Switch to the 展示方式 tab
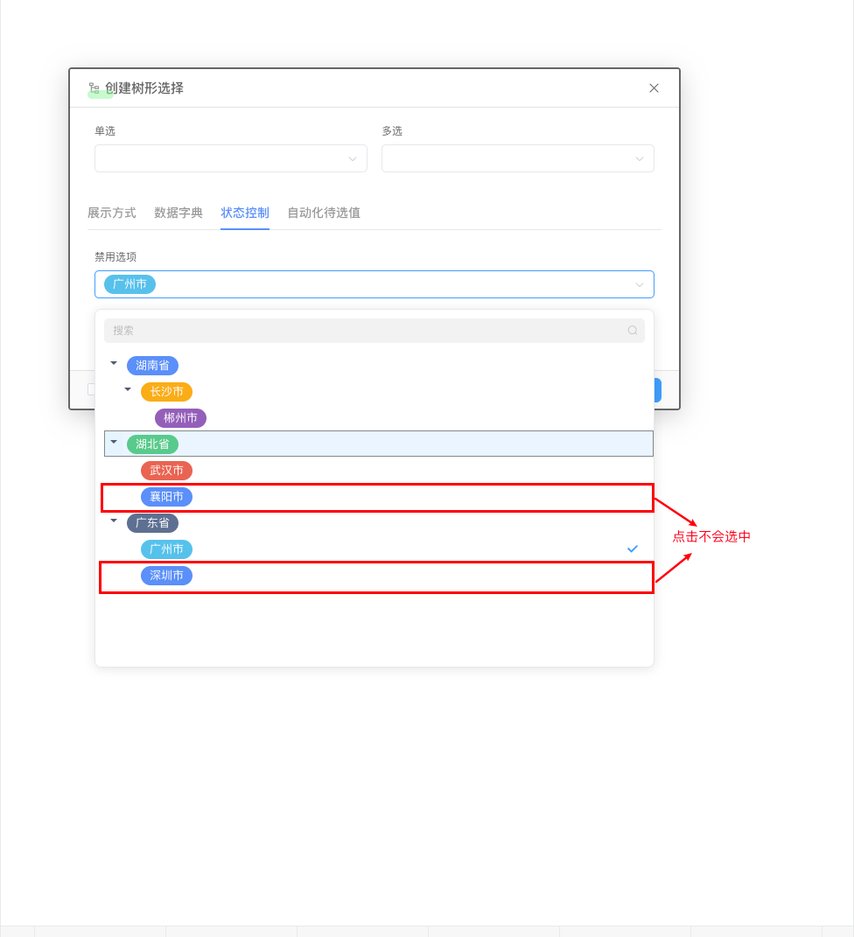Screen dimensions: 854x937 point(112,213)
